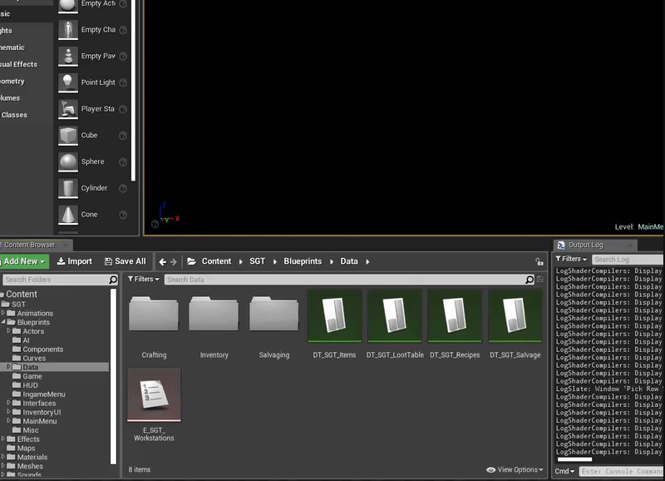Viewport: 665px width, 481px height.
Task: Select the Content Browser tab
Action: coord(32,245)
